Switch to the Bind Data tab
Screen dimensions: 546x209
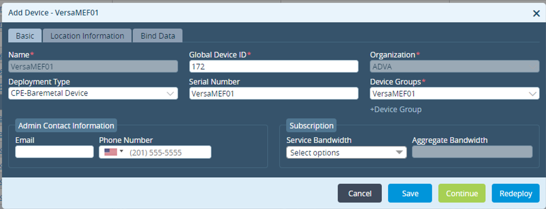(158, 36)
